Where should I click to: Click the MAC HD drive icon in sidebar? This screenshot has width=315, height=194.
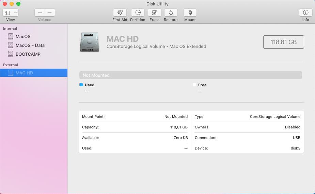click(11, 73)
